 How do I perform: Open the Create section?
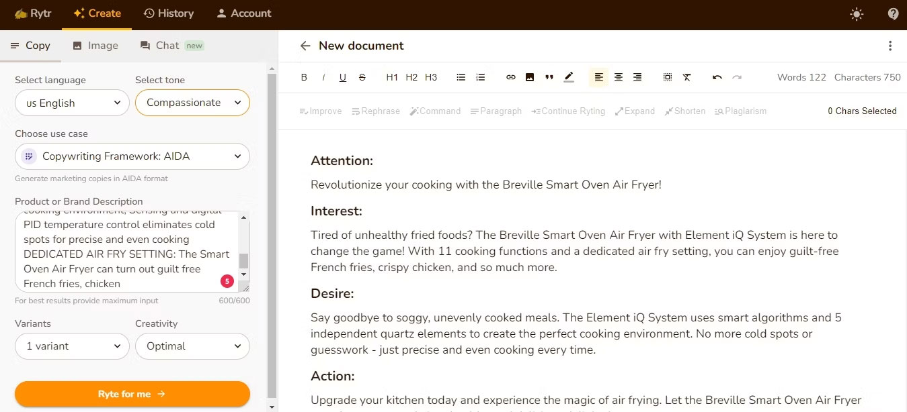pyautogui.click(x=97, y=13)
